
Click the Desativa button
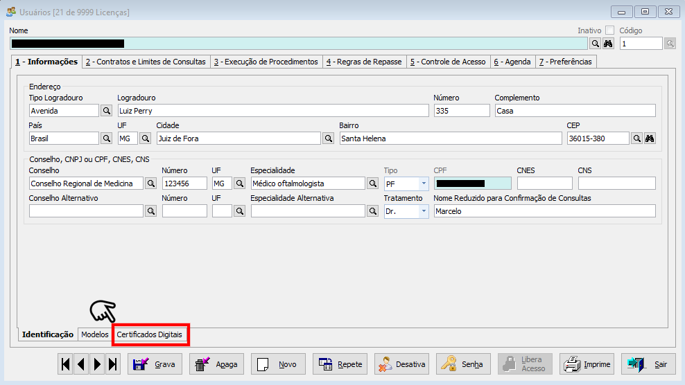401,364
